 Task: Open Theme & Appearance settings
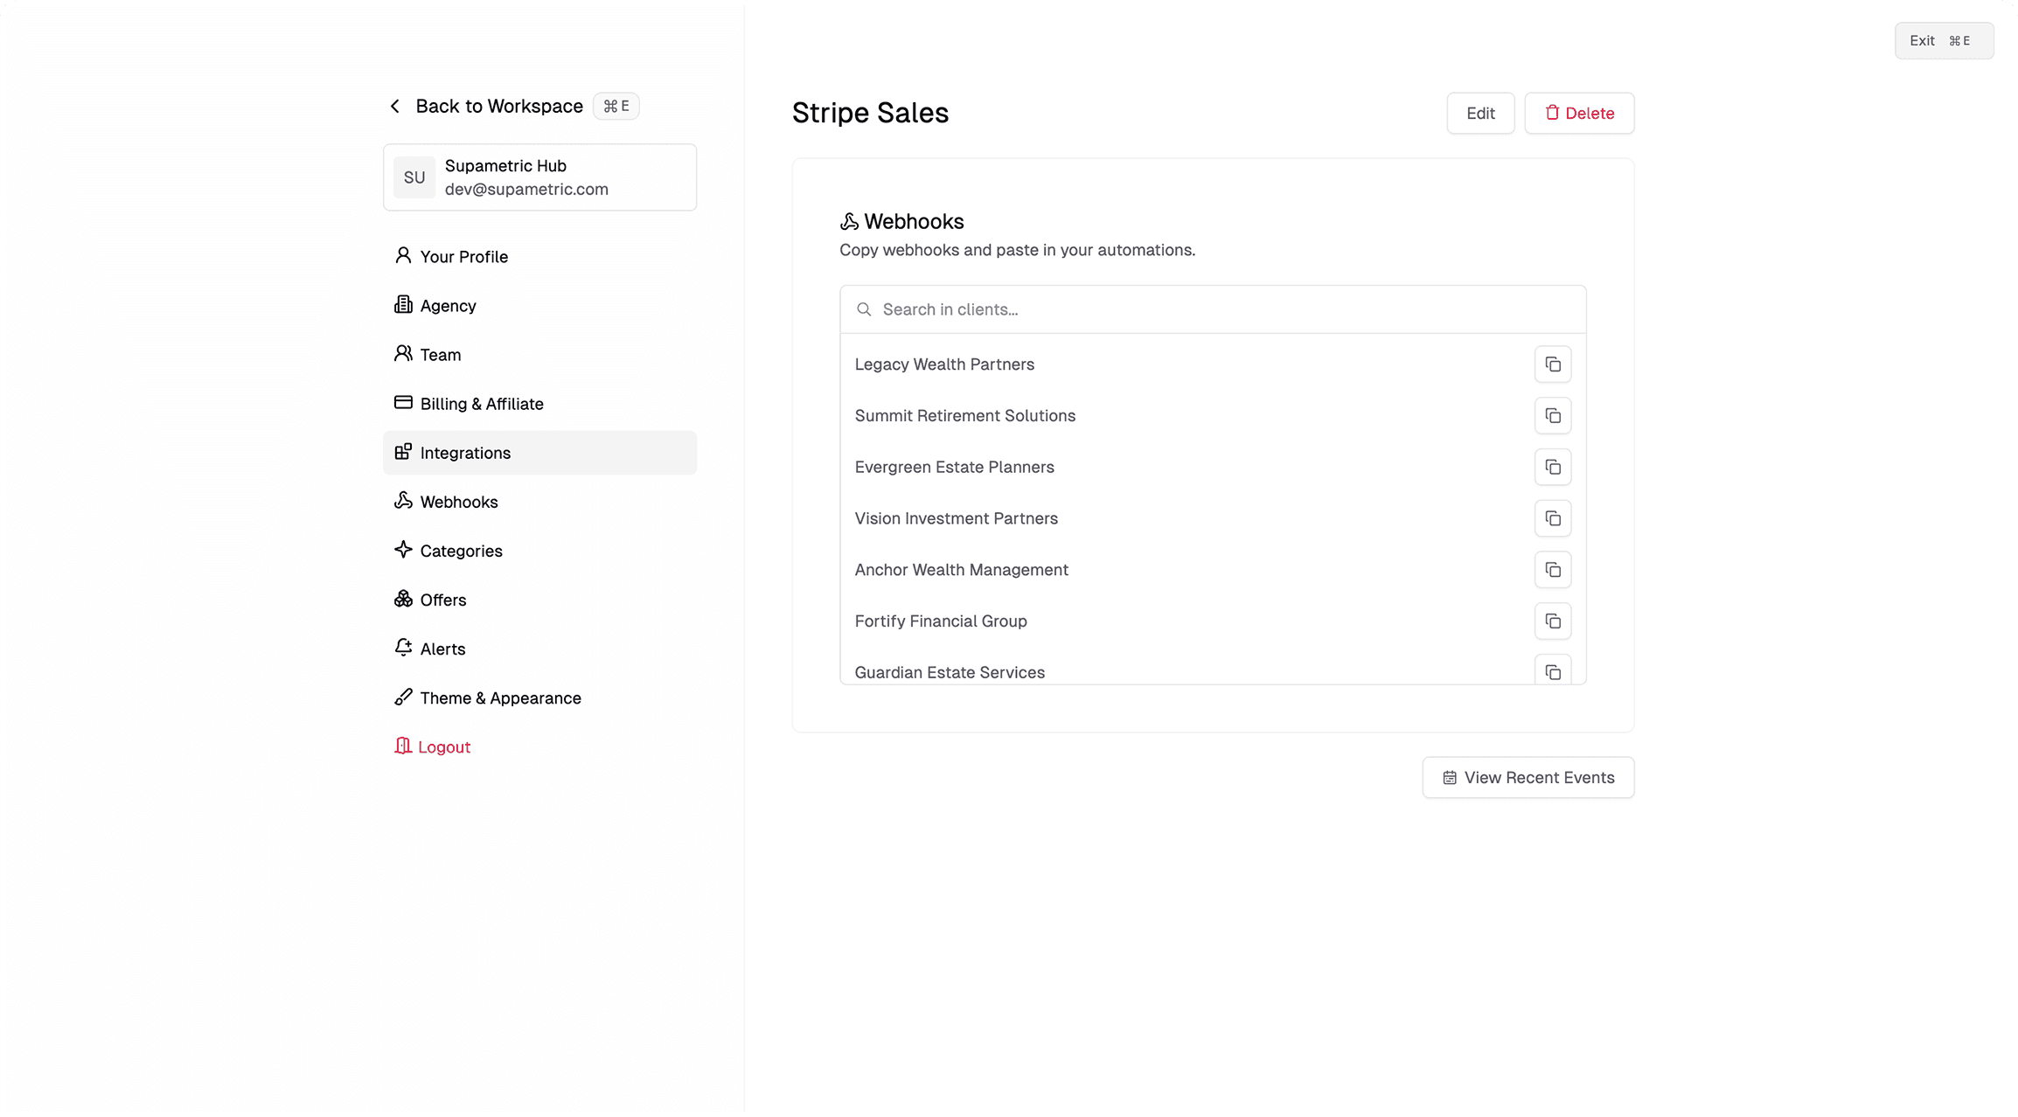click(x=499, y=697)
